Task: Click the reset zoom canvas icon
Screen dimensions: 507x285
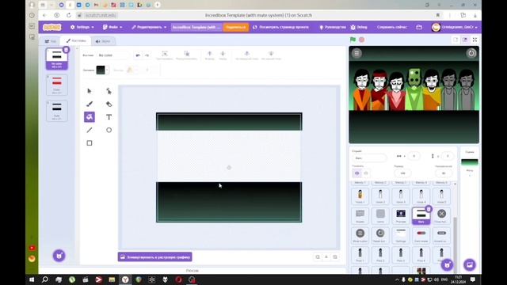Action: (x=326, y=256)
